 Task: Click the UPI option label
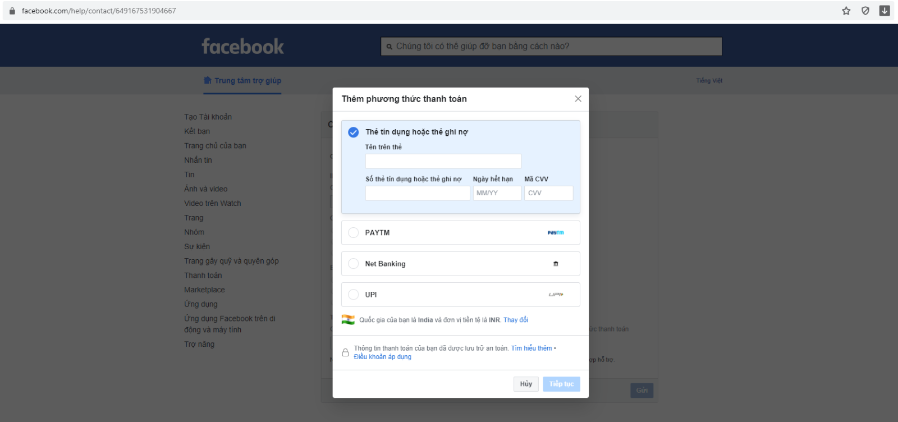click(371, 295)
